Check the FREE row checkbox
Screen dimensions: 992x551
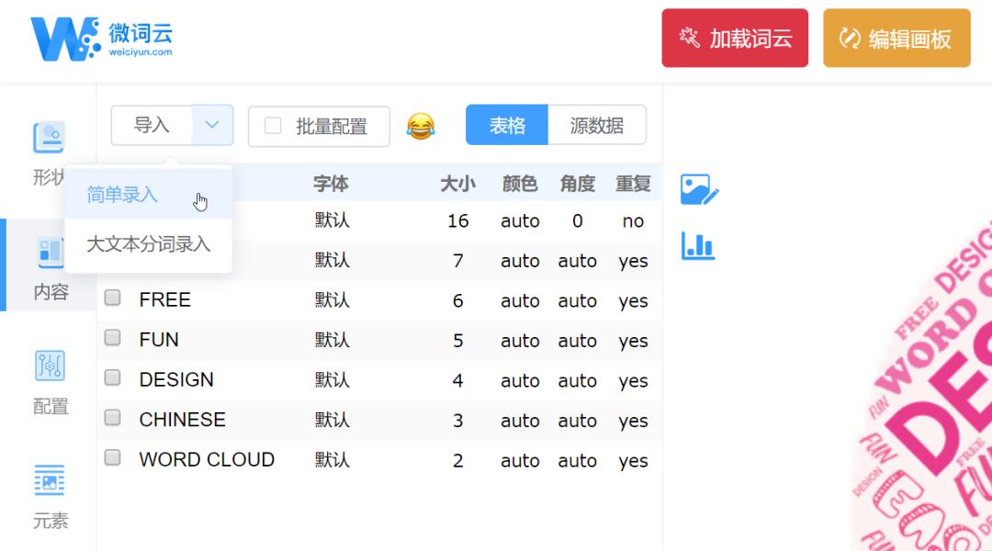click(x=112, y=299)
